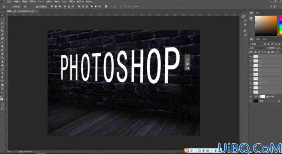
Task: Toggle the Auto-Select checkbox in options bar
Action: (11, 7)
